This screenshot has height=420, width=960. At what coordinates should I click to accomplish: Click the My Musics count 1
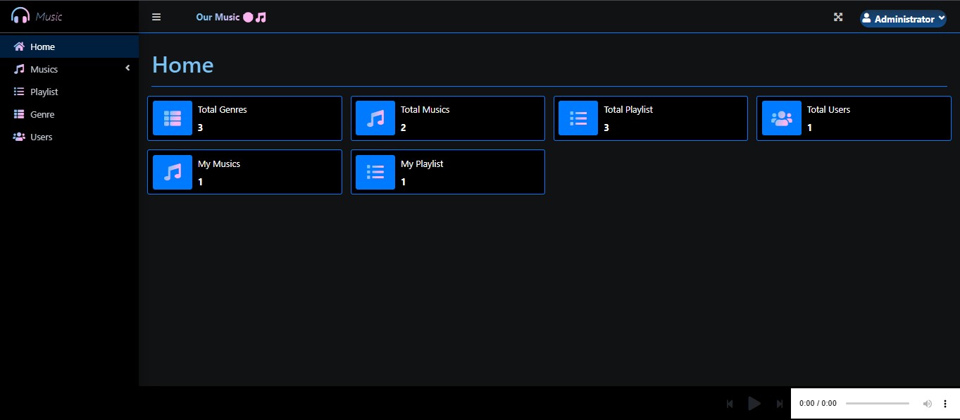(201, 182)
